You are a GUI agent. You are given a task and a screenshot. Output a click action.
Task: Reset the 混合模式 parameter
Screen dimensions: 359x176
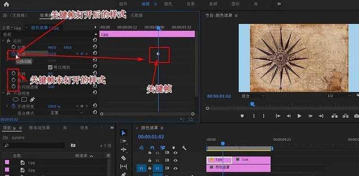click(x=95, y=112)
